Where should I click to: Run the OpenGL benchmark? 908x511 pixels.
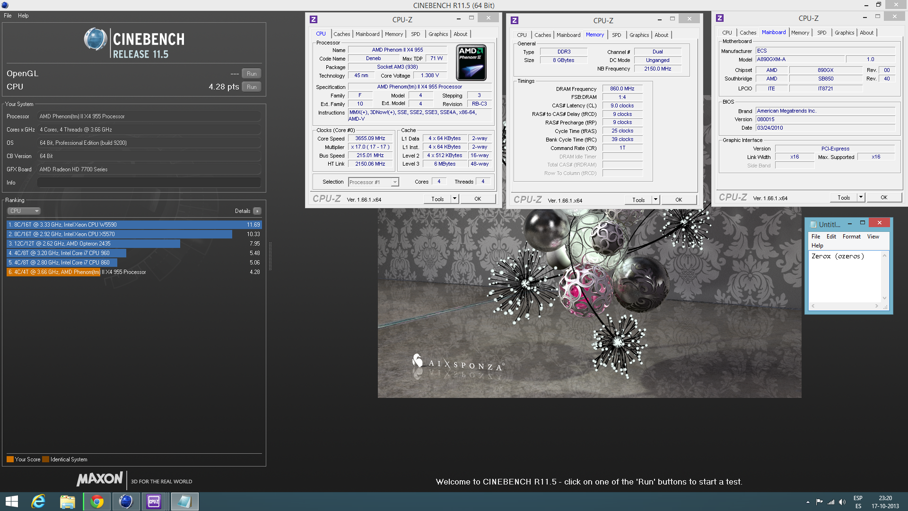click(x=252, y=73)
